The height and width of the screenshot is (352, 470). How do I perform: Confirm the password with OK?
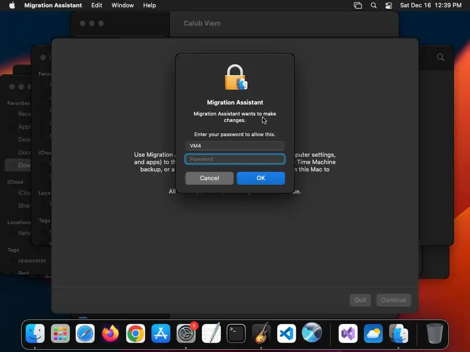coord(261,178)
